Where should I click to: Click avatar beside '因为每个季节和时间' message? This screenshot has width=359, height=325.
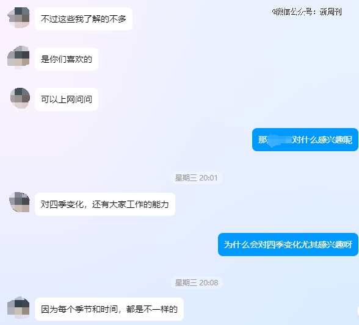coord(18,307)
